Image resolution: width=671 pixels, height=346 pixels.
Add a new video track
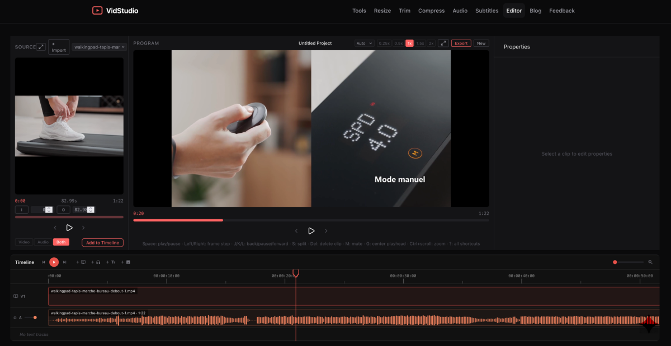click(x=81, y=262)
